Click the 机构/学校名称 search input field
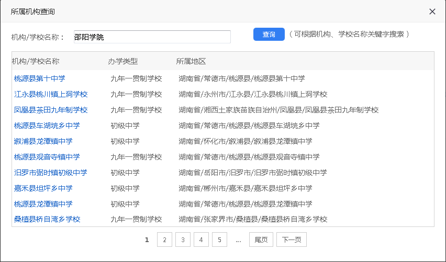This screenshot has width=446, height=262. coord(152,37)
